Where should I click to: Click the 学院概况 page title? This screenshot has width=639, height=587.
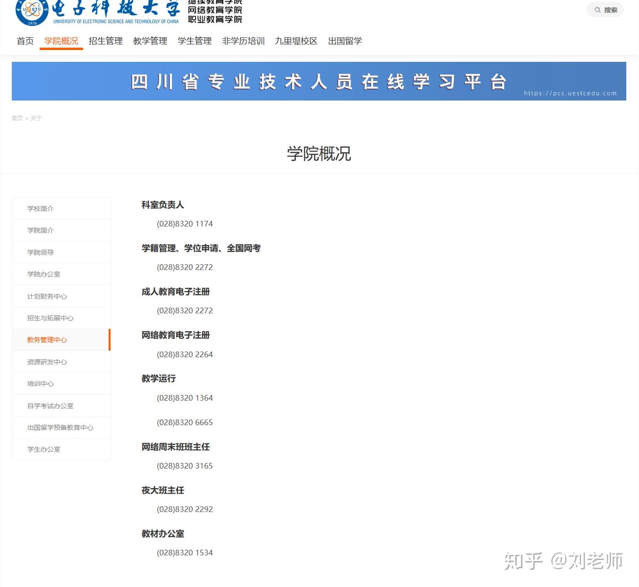pos(319,154)
